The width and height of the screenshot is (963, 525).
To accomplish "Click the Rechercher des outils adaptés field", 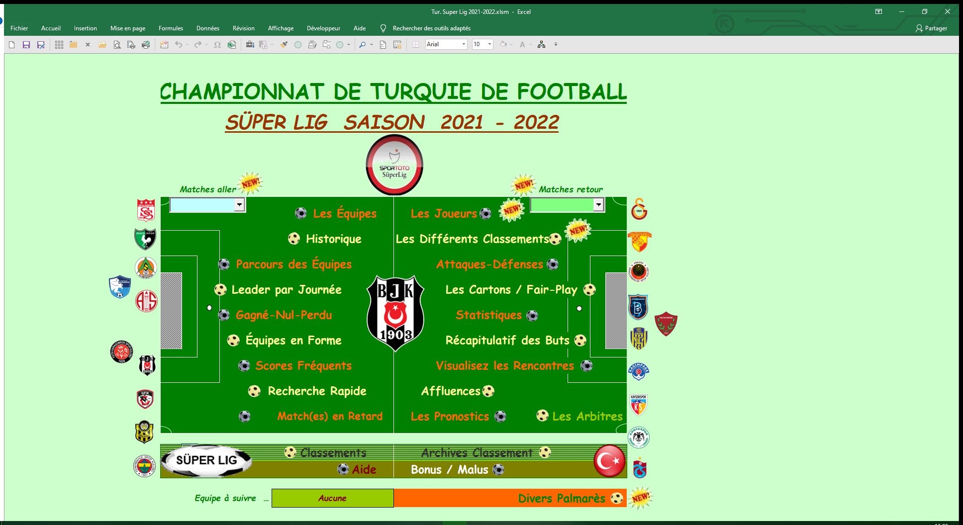I will click(x=431, y=28).
